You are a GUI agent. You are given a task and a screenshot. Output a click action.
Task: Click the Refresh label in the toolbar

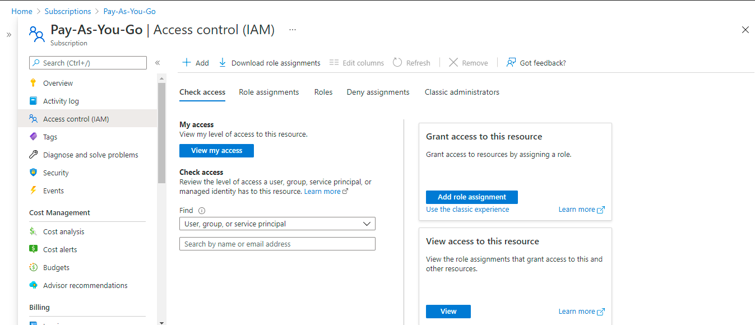(418, 63)
